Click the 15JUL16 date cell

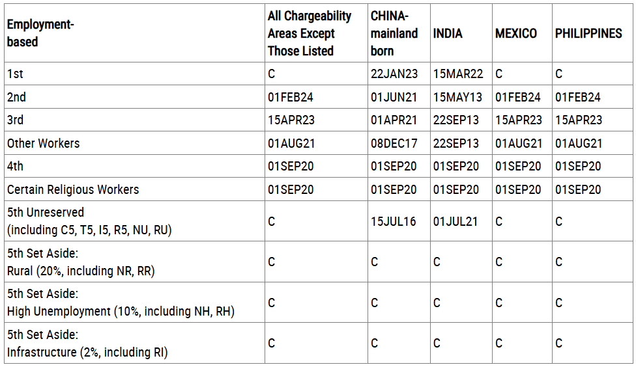pos(394,222)
